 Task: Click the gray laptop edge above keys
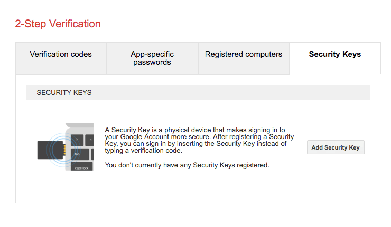tap(80, 125)
